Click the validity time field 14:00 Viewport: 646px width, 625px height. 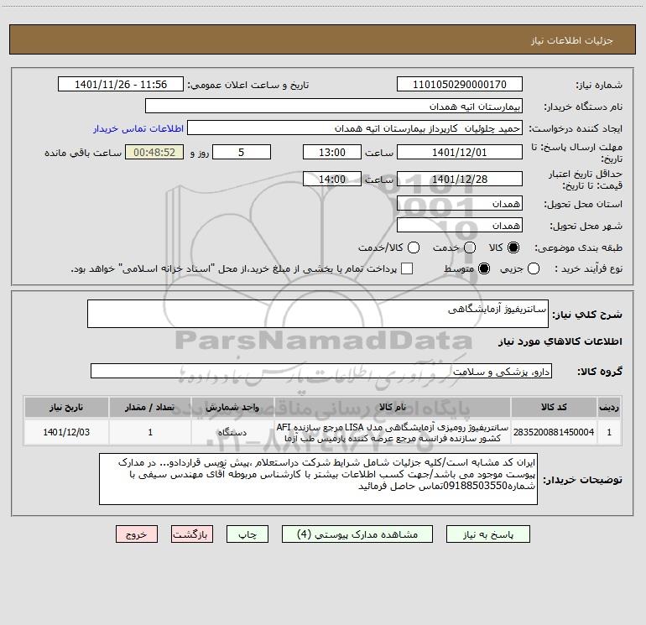332,179
